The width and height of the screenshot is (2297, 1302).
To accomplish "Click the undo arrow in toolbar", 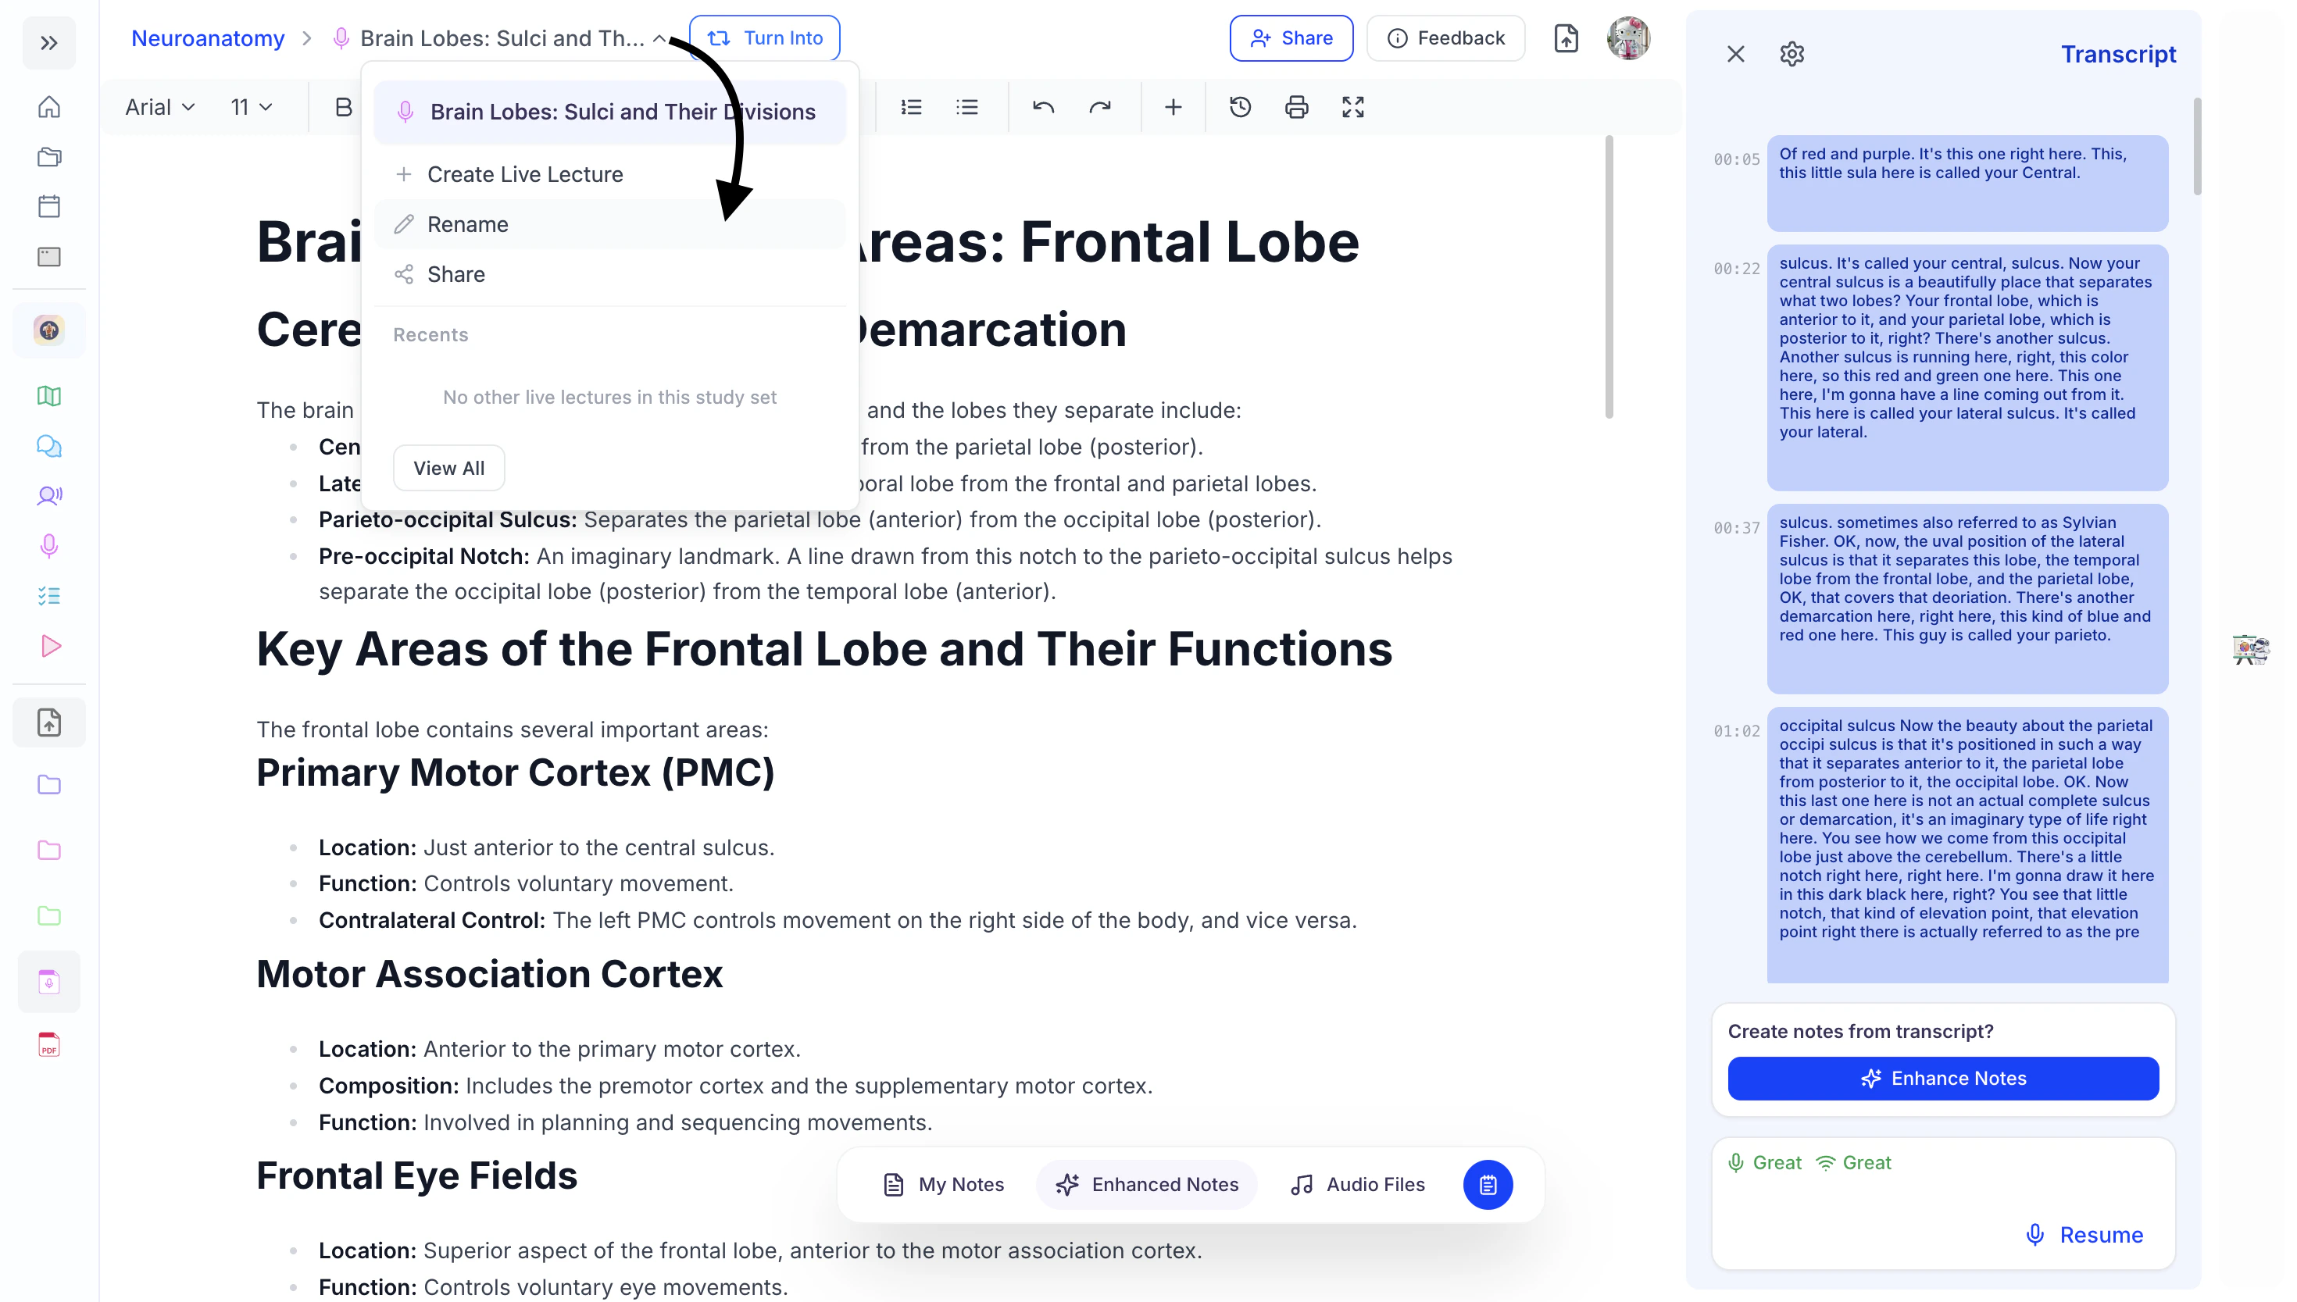I will 1043,107.
